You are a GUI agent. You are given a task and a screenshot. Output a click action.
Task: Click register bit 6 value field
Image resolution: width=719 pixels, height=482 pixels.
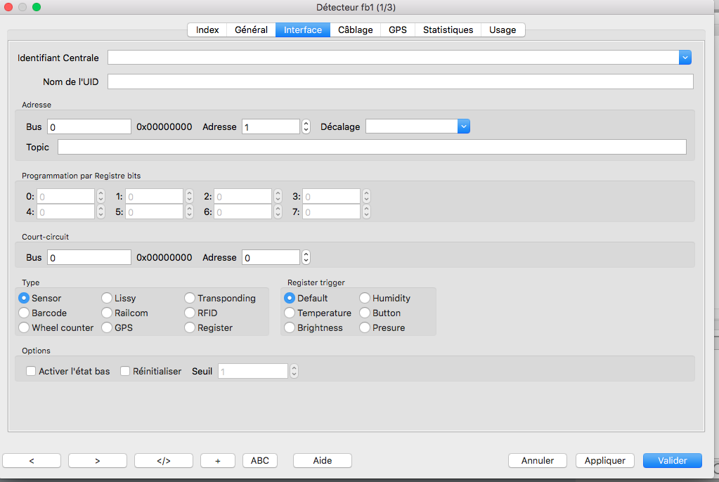click(242, 212)
